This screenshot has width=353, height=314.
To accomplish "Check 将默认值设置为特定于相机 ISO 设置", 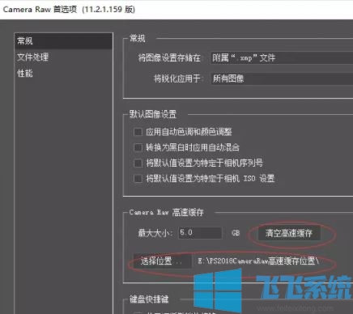I will pyautogui.click(x=138, y=179).
